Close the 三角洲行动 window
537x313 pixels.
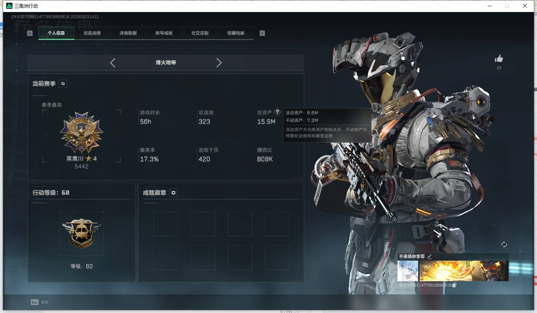(x=525, y=6)
